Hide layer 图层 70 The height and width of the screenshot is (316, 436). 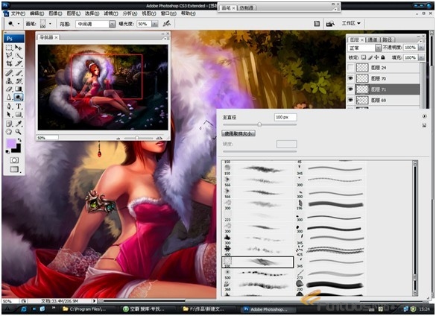coord(350,78)
